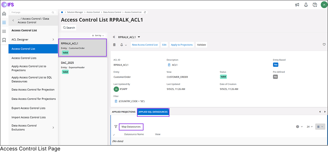Delete record using the trash icon
Image resolution: width=328 pixels, height=152 pixels.
(x=114, y=45)
